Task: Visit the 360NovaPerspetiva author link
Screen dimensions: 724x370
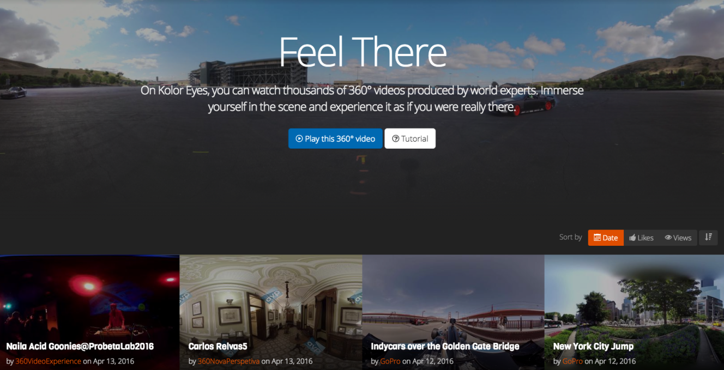Action: (228, 361)
